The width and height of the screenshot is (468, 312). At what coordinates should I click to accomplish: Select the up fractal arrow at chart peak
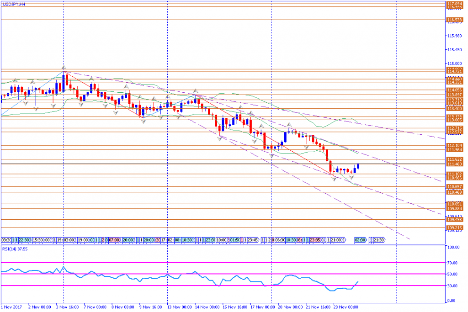click(64, 68)
